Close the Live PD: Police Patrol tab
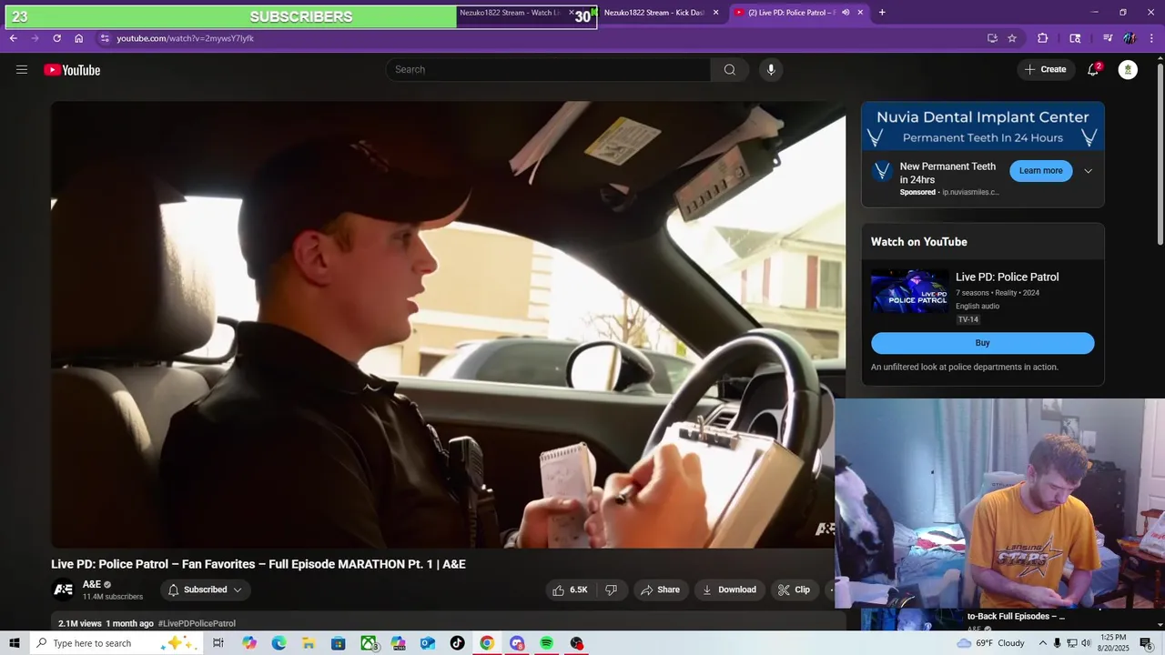This screenshot has width=1165, height=655. coord(860,13)
